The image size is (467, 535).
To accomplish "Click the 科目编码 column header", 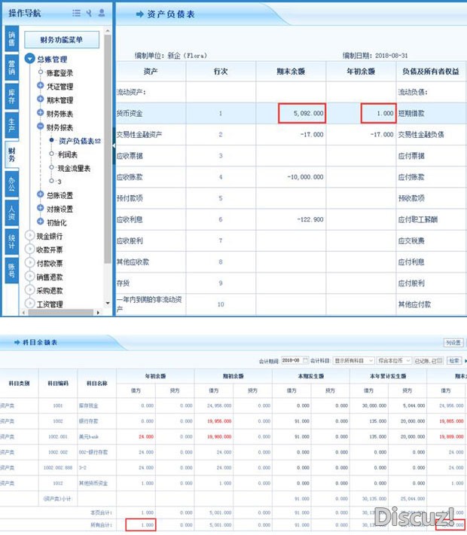I will point(58,384).
